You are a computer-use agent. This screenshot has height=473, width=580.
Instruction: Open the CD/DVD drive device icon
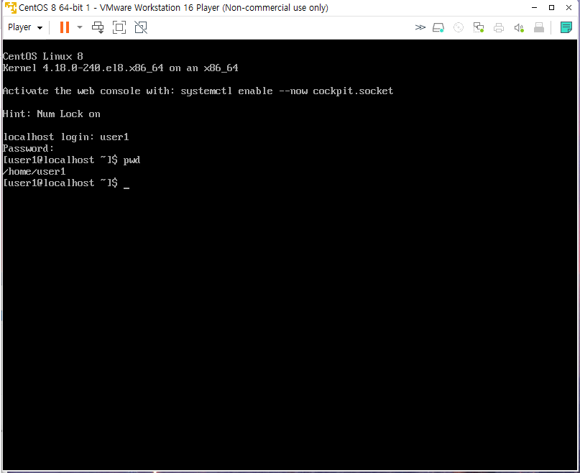pos(459,27)
